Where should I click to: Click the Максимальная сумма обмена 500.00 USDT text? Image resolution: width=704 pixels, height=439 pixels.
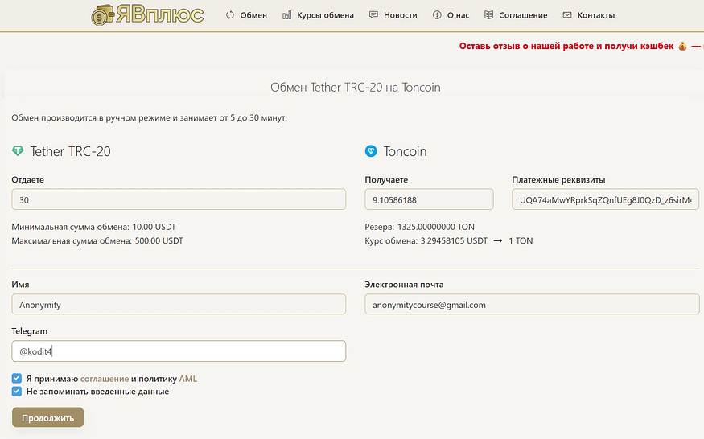pyautogui.click(x=97, y=240)
